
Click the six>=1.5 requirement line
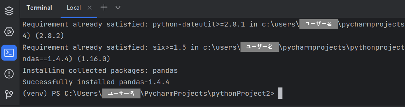tap(213, 47)
